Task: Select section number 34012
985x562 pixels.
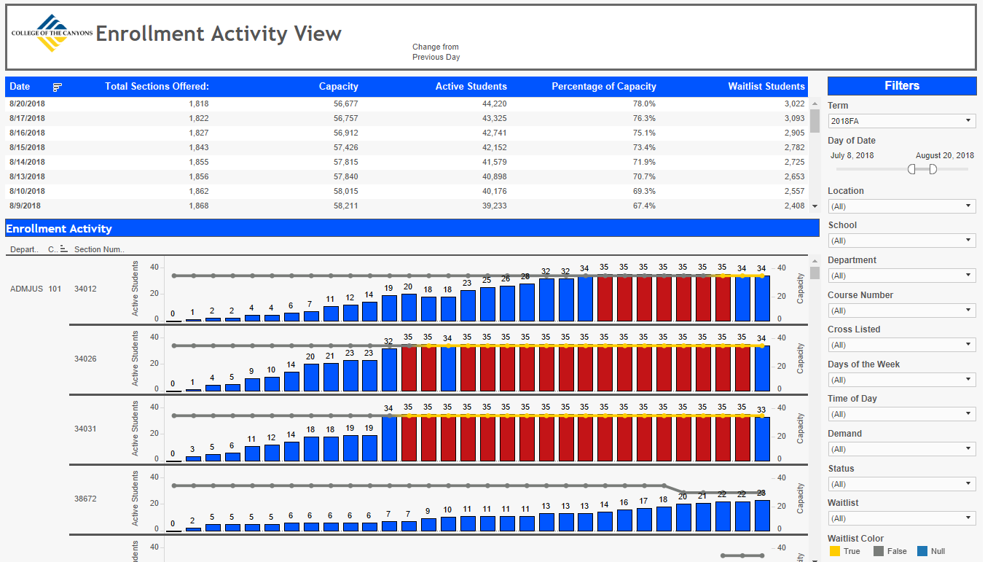Action: [85, 289]
